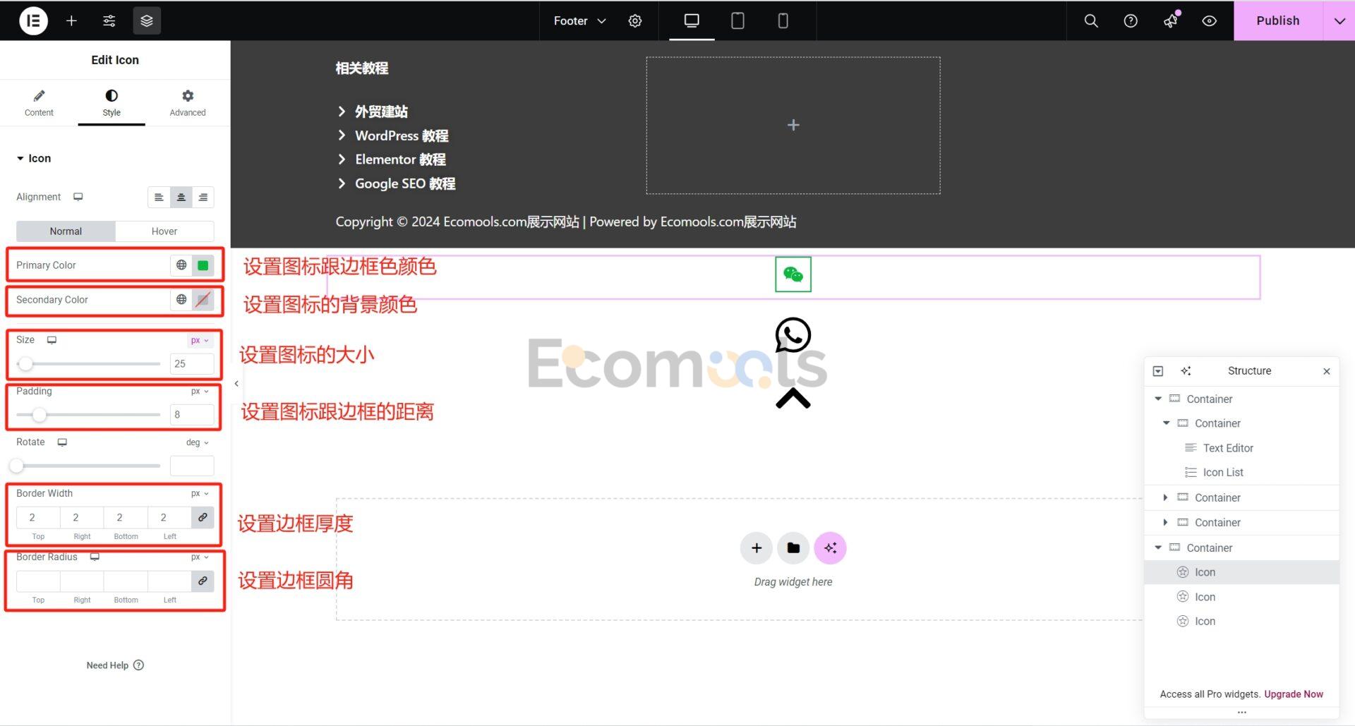This screenshot has width=1355, height=726.
Task: Open the add element plus icon in top bar
Action: (x=71, y=20)
